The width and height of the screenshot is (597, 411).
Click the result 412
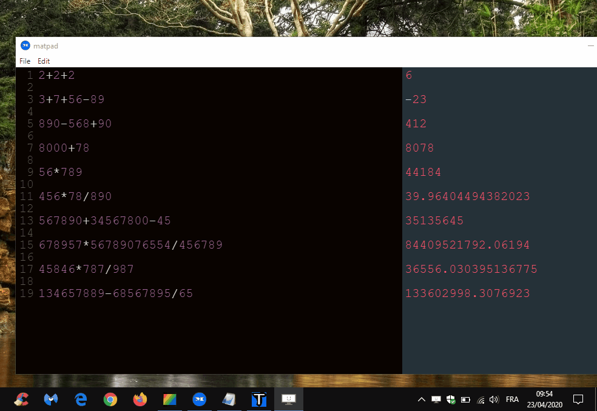click(x=416, y=124)
